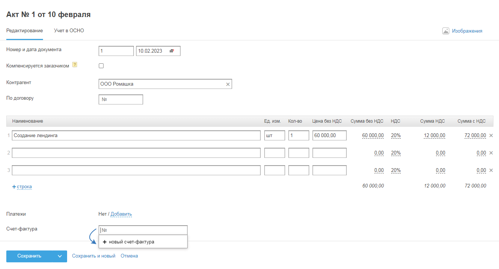Click Добавить link next to Платежи
499x269 pixels.
click(x=121, y=214)
